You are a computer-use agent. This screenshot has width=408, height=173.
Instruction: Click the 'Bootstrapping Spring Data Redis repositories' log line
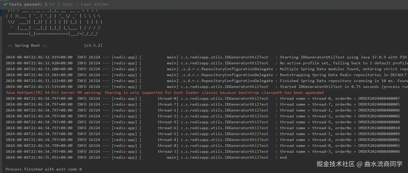click(x=207, y=75)
